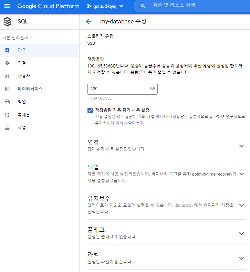Click the my-database 수정 page title
Viewport: 250px width, 272px height.
point(123,21)
